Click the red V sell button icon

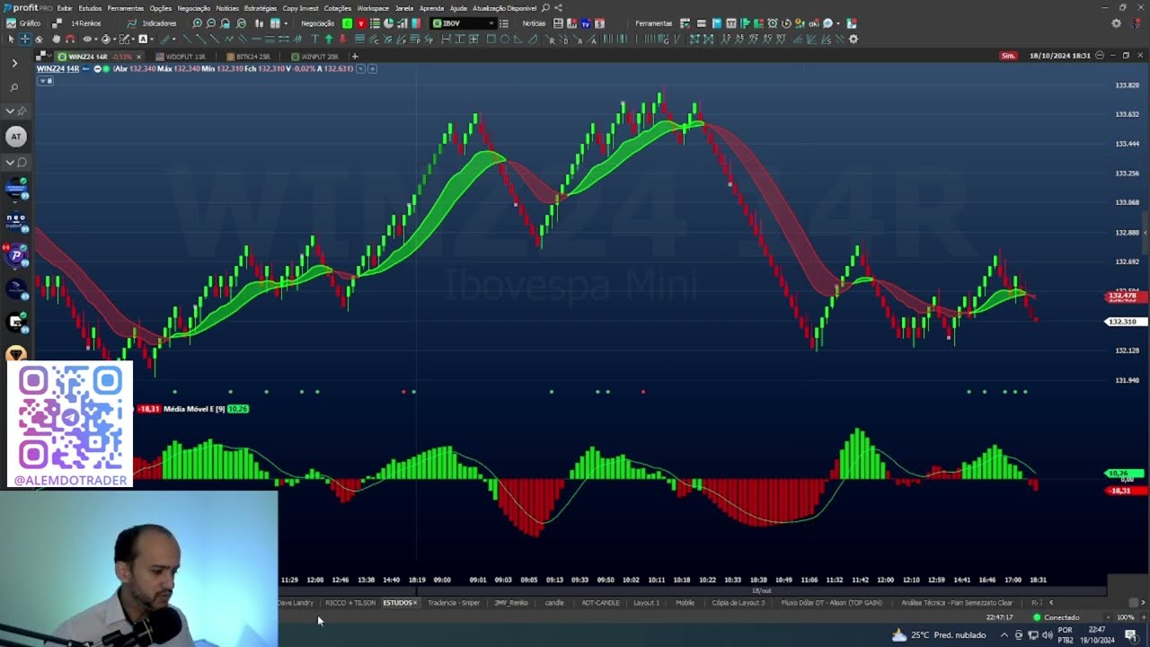[361, 23]
